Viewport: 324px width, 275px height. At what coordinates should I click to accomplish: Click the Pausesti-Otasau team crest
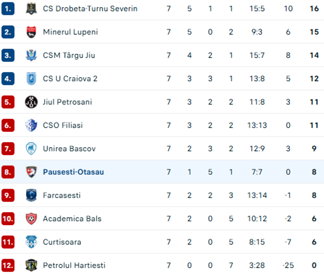31,172
